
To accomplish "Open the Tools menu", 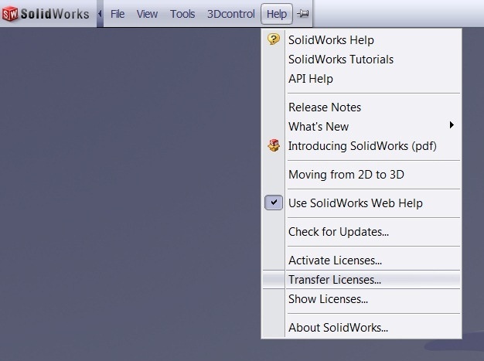I will pyautogui.click(x=182, y=14).
